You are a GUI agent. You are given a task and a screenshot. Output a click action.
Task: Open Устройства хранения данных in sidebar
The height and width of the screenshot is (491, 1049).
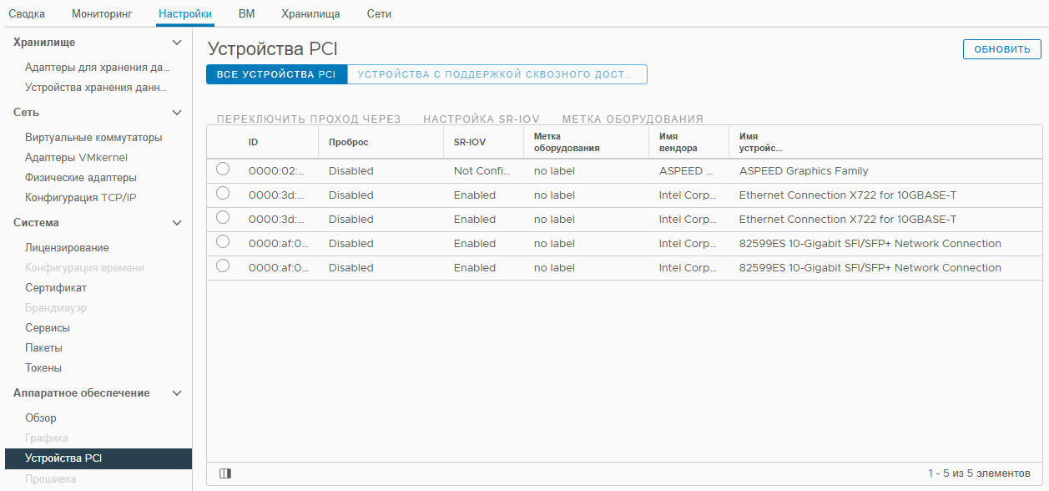pos(96,88)
